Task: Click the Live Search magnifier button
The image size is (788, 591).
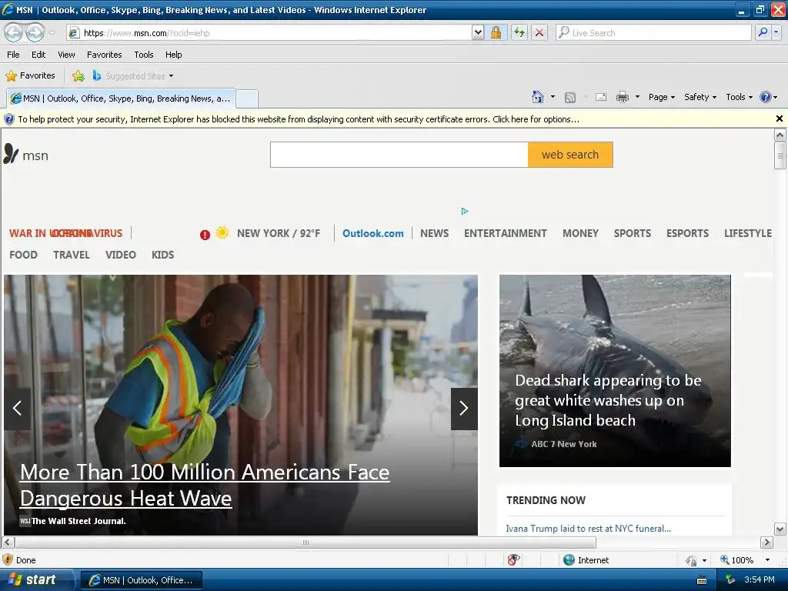Action: 763,32
